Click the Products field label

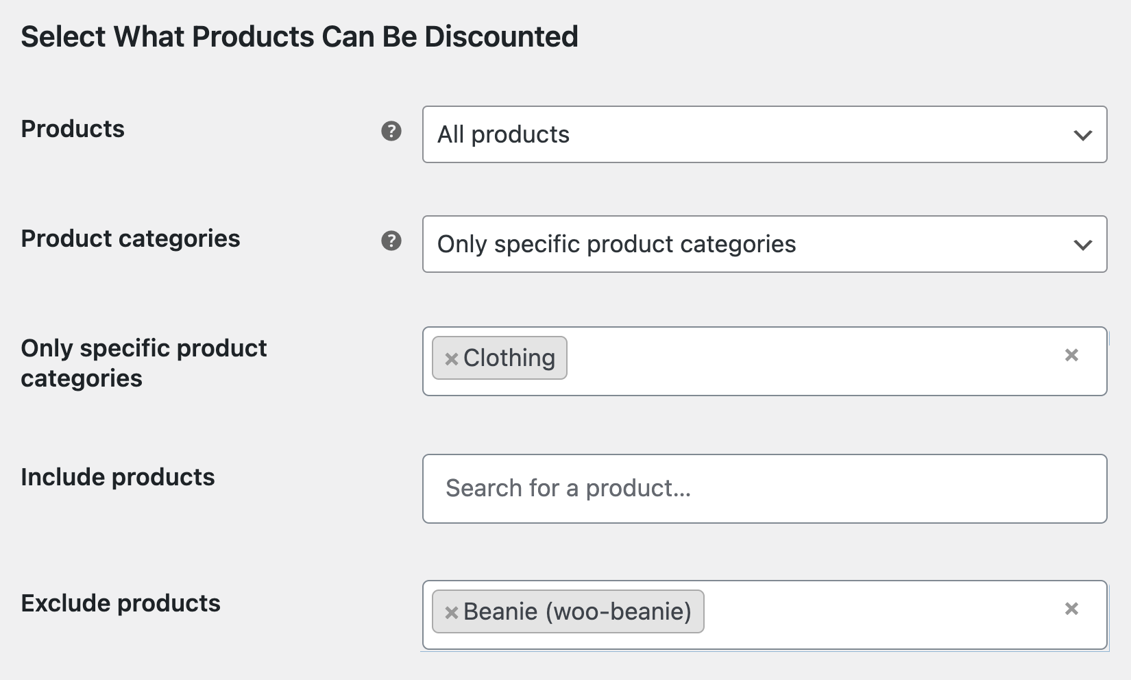click(73, 129)
